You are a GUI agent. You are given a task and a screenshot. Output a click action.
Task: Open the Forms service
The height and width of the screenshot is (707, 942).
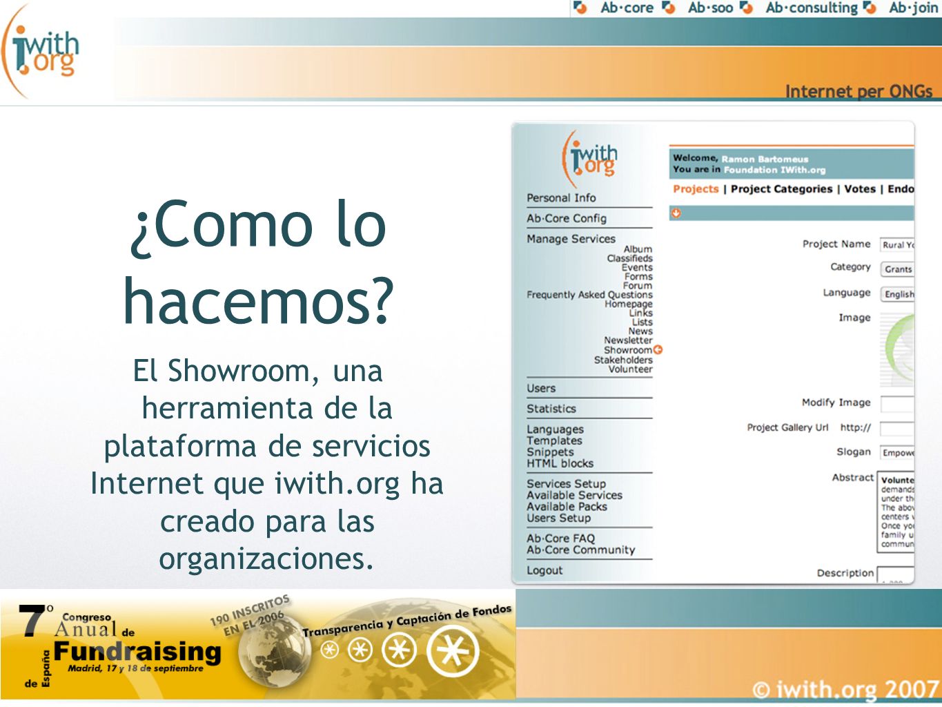[638, 276]
